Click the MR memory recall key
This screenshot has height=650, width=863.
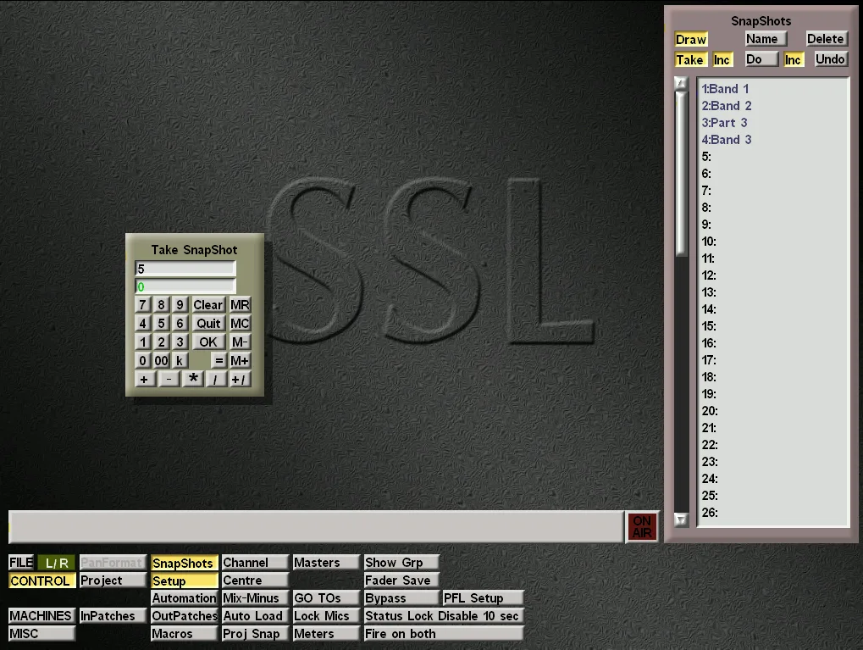tap(240, 305)
